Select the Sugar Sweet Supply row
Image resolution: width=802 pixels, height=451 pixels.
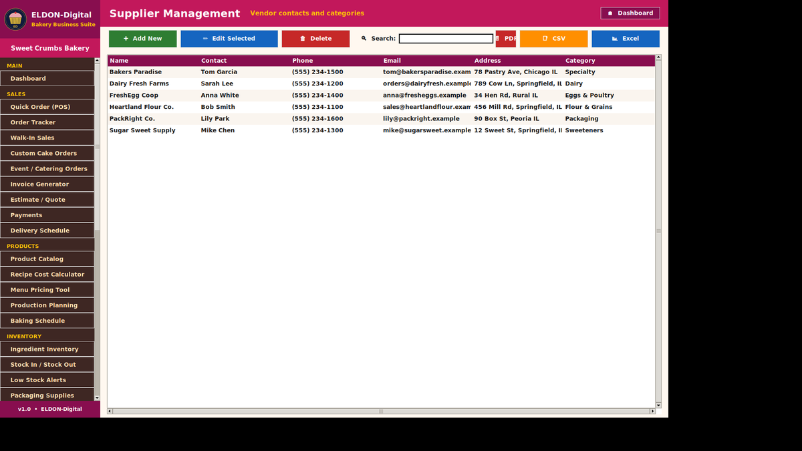381,131
